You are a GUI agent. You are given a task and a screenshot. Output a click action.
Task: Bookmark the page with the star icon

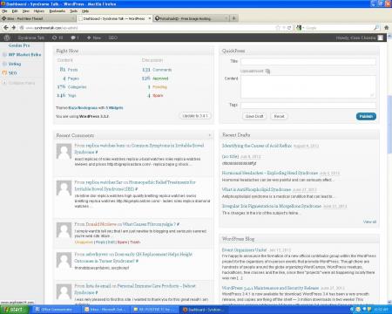coord(278,28)
